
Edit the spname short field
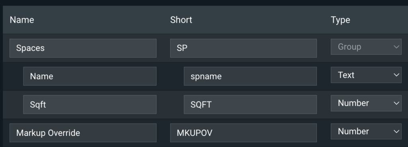[250, 76]
